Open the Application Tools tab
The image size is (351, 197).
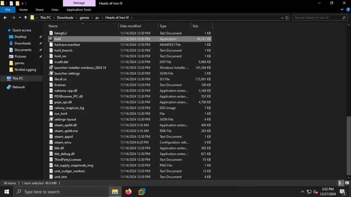[x=79, y=10]
